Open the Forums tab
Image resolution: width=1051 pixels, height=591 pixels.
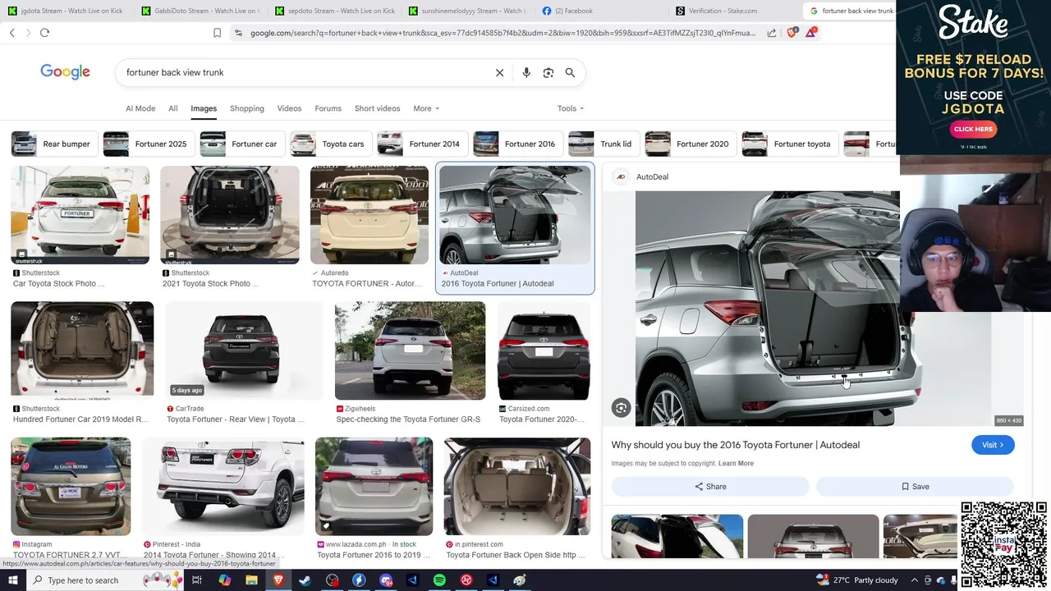(328, 108)
